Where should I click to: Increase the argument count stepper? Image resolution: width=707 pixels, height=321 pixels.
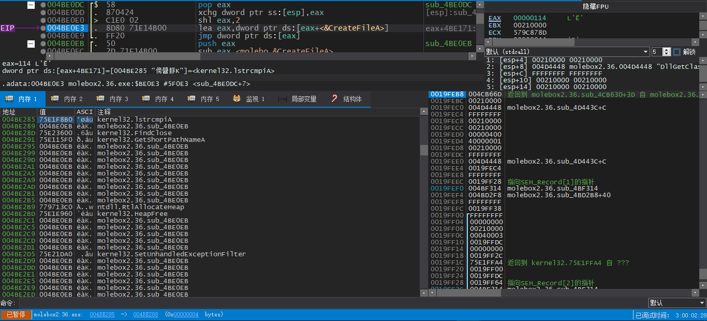pos(667,50)
